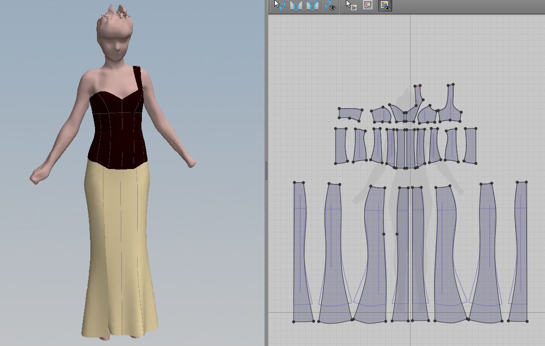Toggle Show Sewing lines visibility
The image size is (545, 346).
(330, 6)
